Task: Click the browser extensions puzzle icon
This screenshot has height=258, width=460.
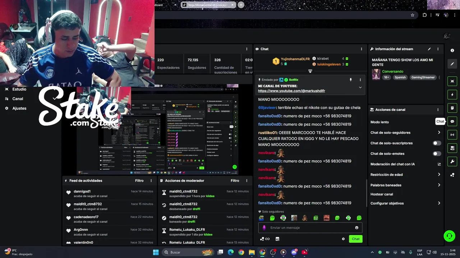Action: [x=425, y=15]
